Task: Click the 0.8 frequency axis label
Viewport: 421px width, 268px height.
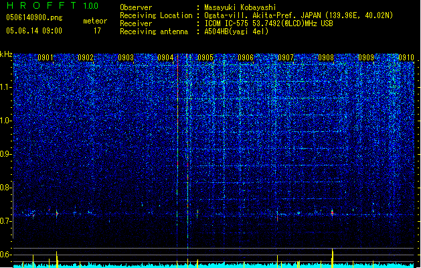Action: (x=5, y=188)
